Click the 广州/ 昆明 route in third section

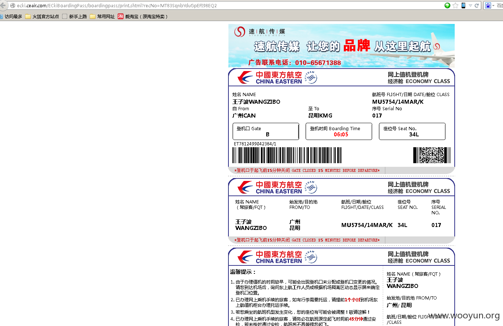tap(399, 305)
